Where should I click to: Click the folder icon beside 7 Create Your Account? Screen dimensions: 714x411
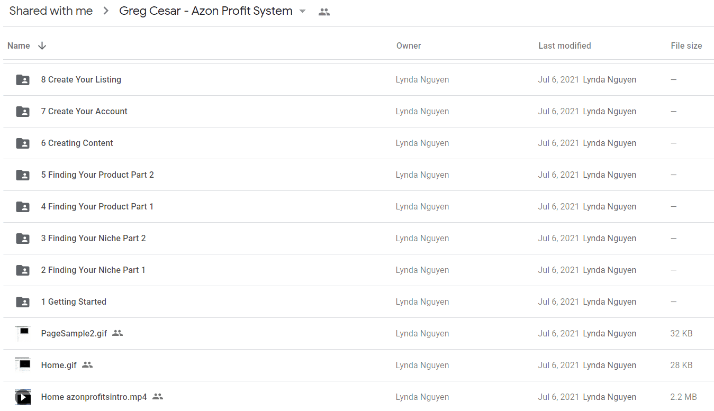23,112
